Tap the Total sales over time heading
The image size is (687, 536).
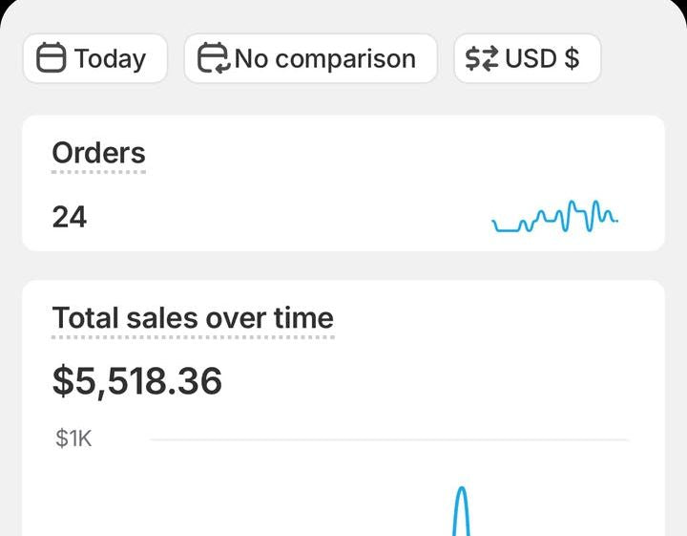click(x=193, y=318)
